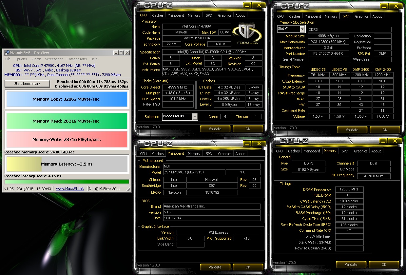The width and height of the screenshot is (406, 275).
Task: Click the processor Name field Intel Core i7 4790K
Action: click(197, 27)
